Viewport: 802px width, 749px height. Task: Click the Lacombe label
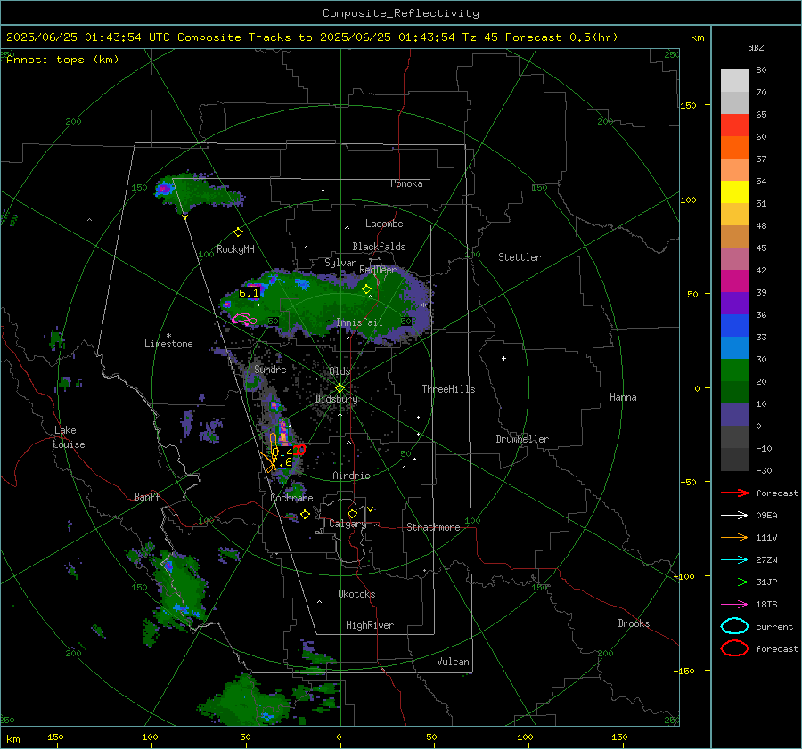tap(384, 224)
